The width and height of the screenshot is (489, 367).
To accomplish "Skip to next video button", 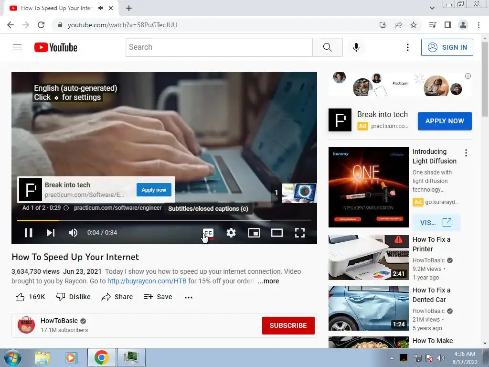I will tap(51, 233).
